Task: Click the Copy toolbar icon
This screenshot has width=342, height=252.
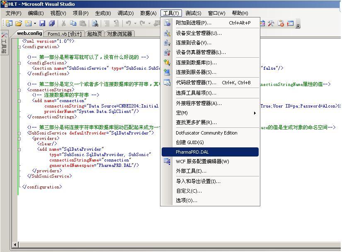Action: (x=73, y=23)
